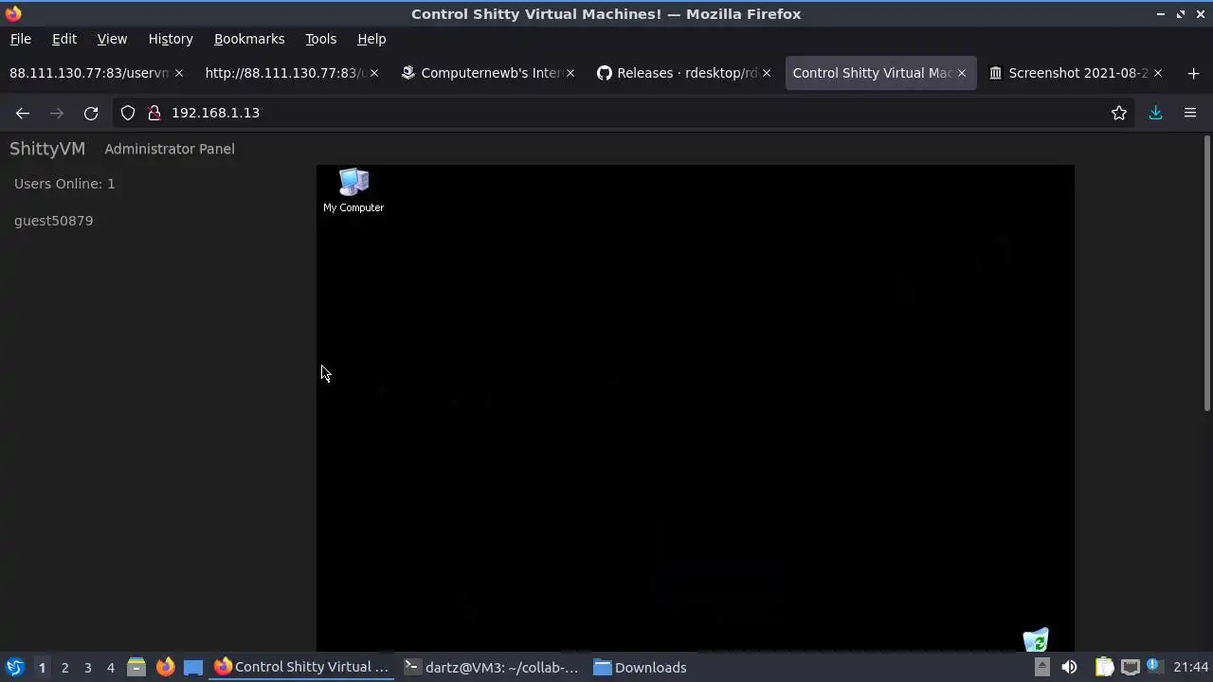Click the show desktop taskbar icon
1213x682 pixels.
tap(193, 668)
